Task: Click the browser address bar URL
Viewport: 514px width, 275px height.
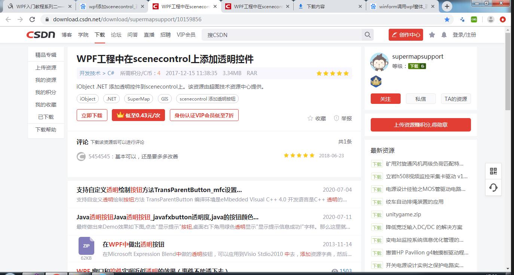Action: click(x=127, y=19)
